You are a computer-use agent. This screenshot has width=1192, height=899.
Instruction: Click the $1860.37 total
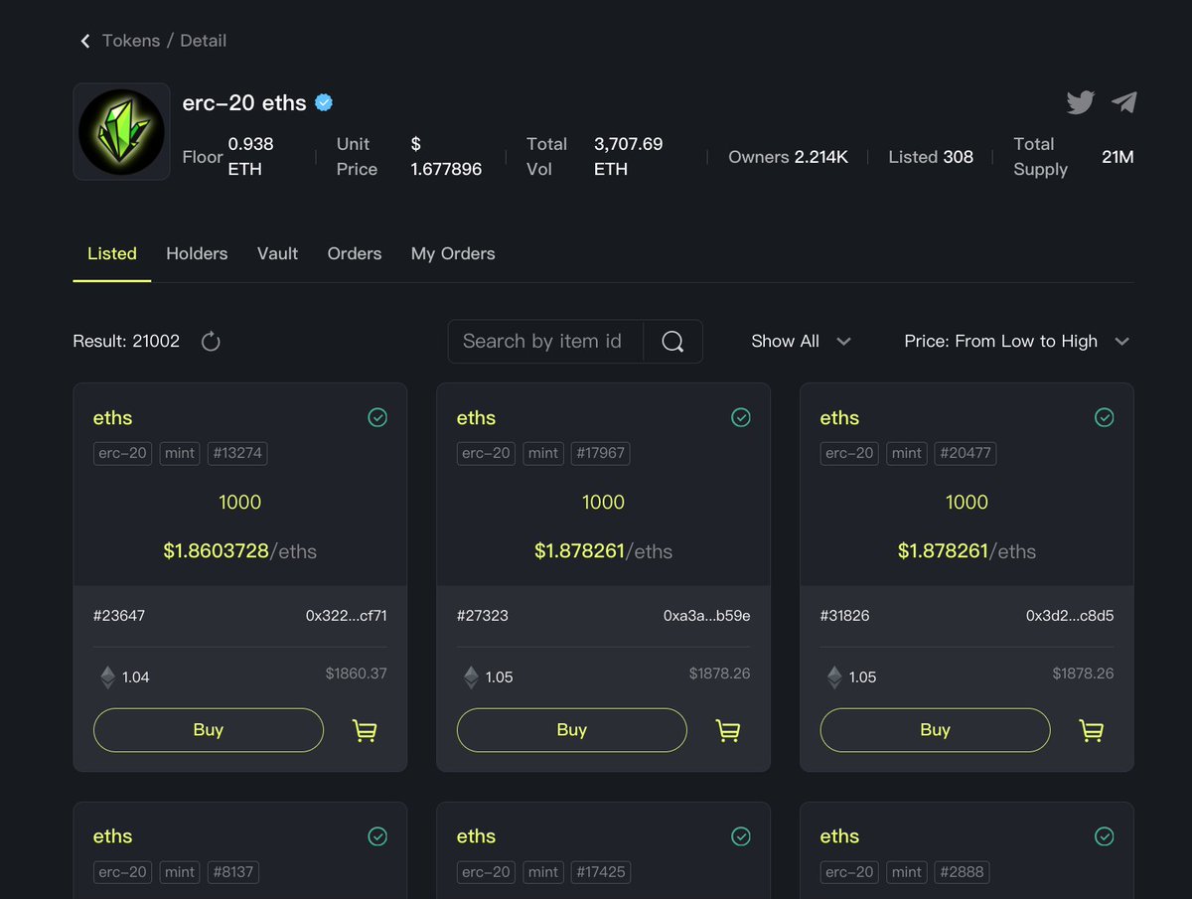point(357,674)
